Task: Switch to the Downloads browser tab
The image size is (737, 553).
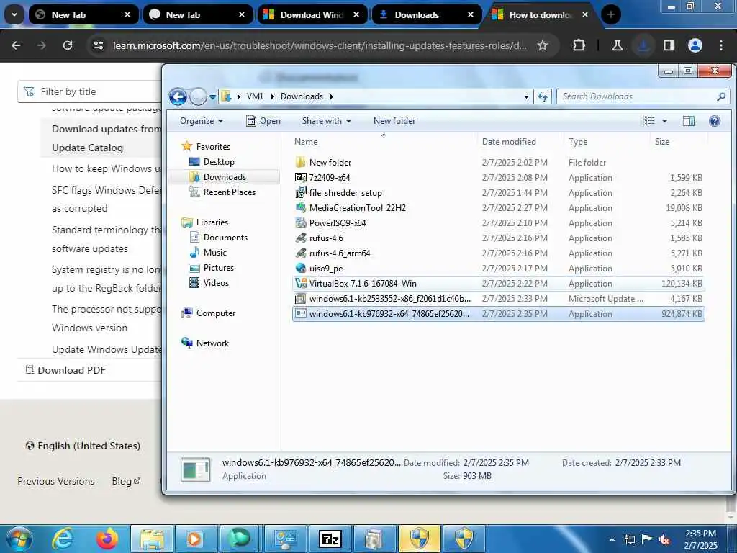Action: point(426,14)
